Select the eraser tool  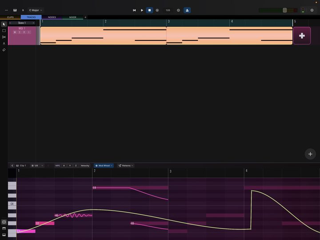[4, 50]
